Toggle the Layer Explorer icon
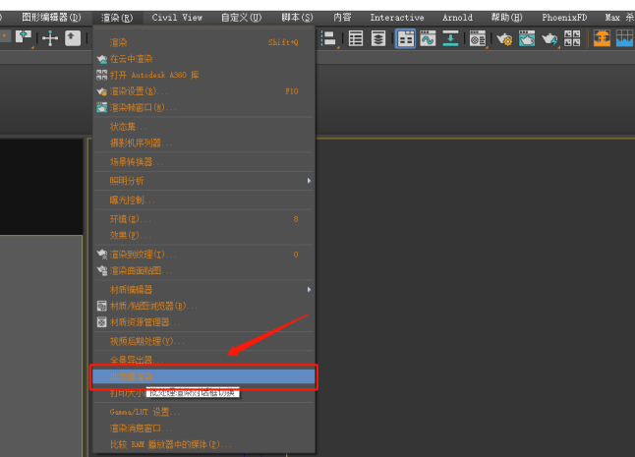This screenshot has height=457, width=635. (x=378, y=39)
